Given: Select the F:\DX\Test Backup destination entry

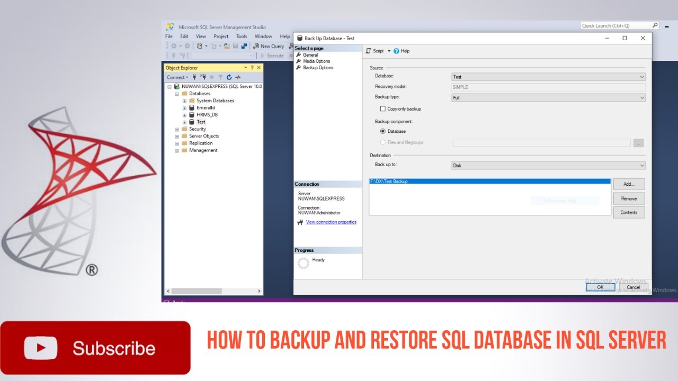Looking at the screenshot, I should (489, 182).
